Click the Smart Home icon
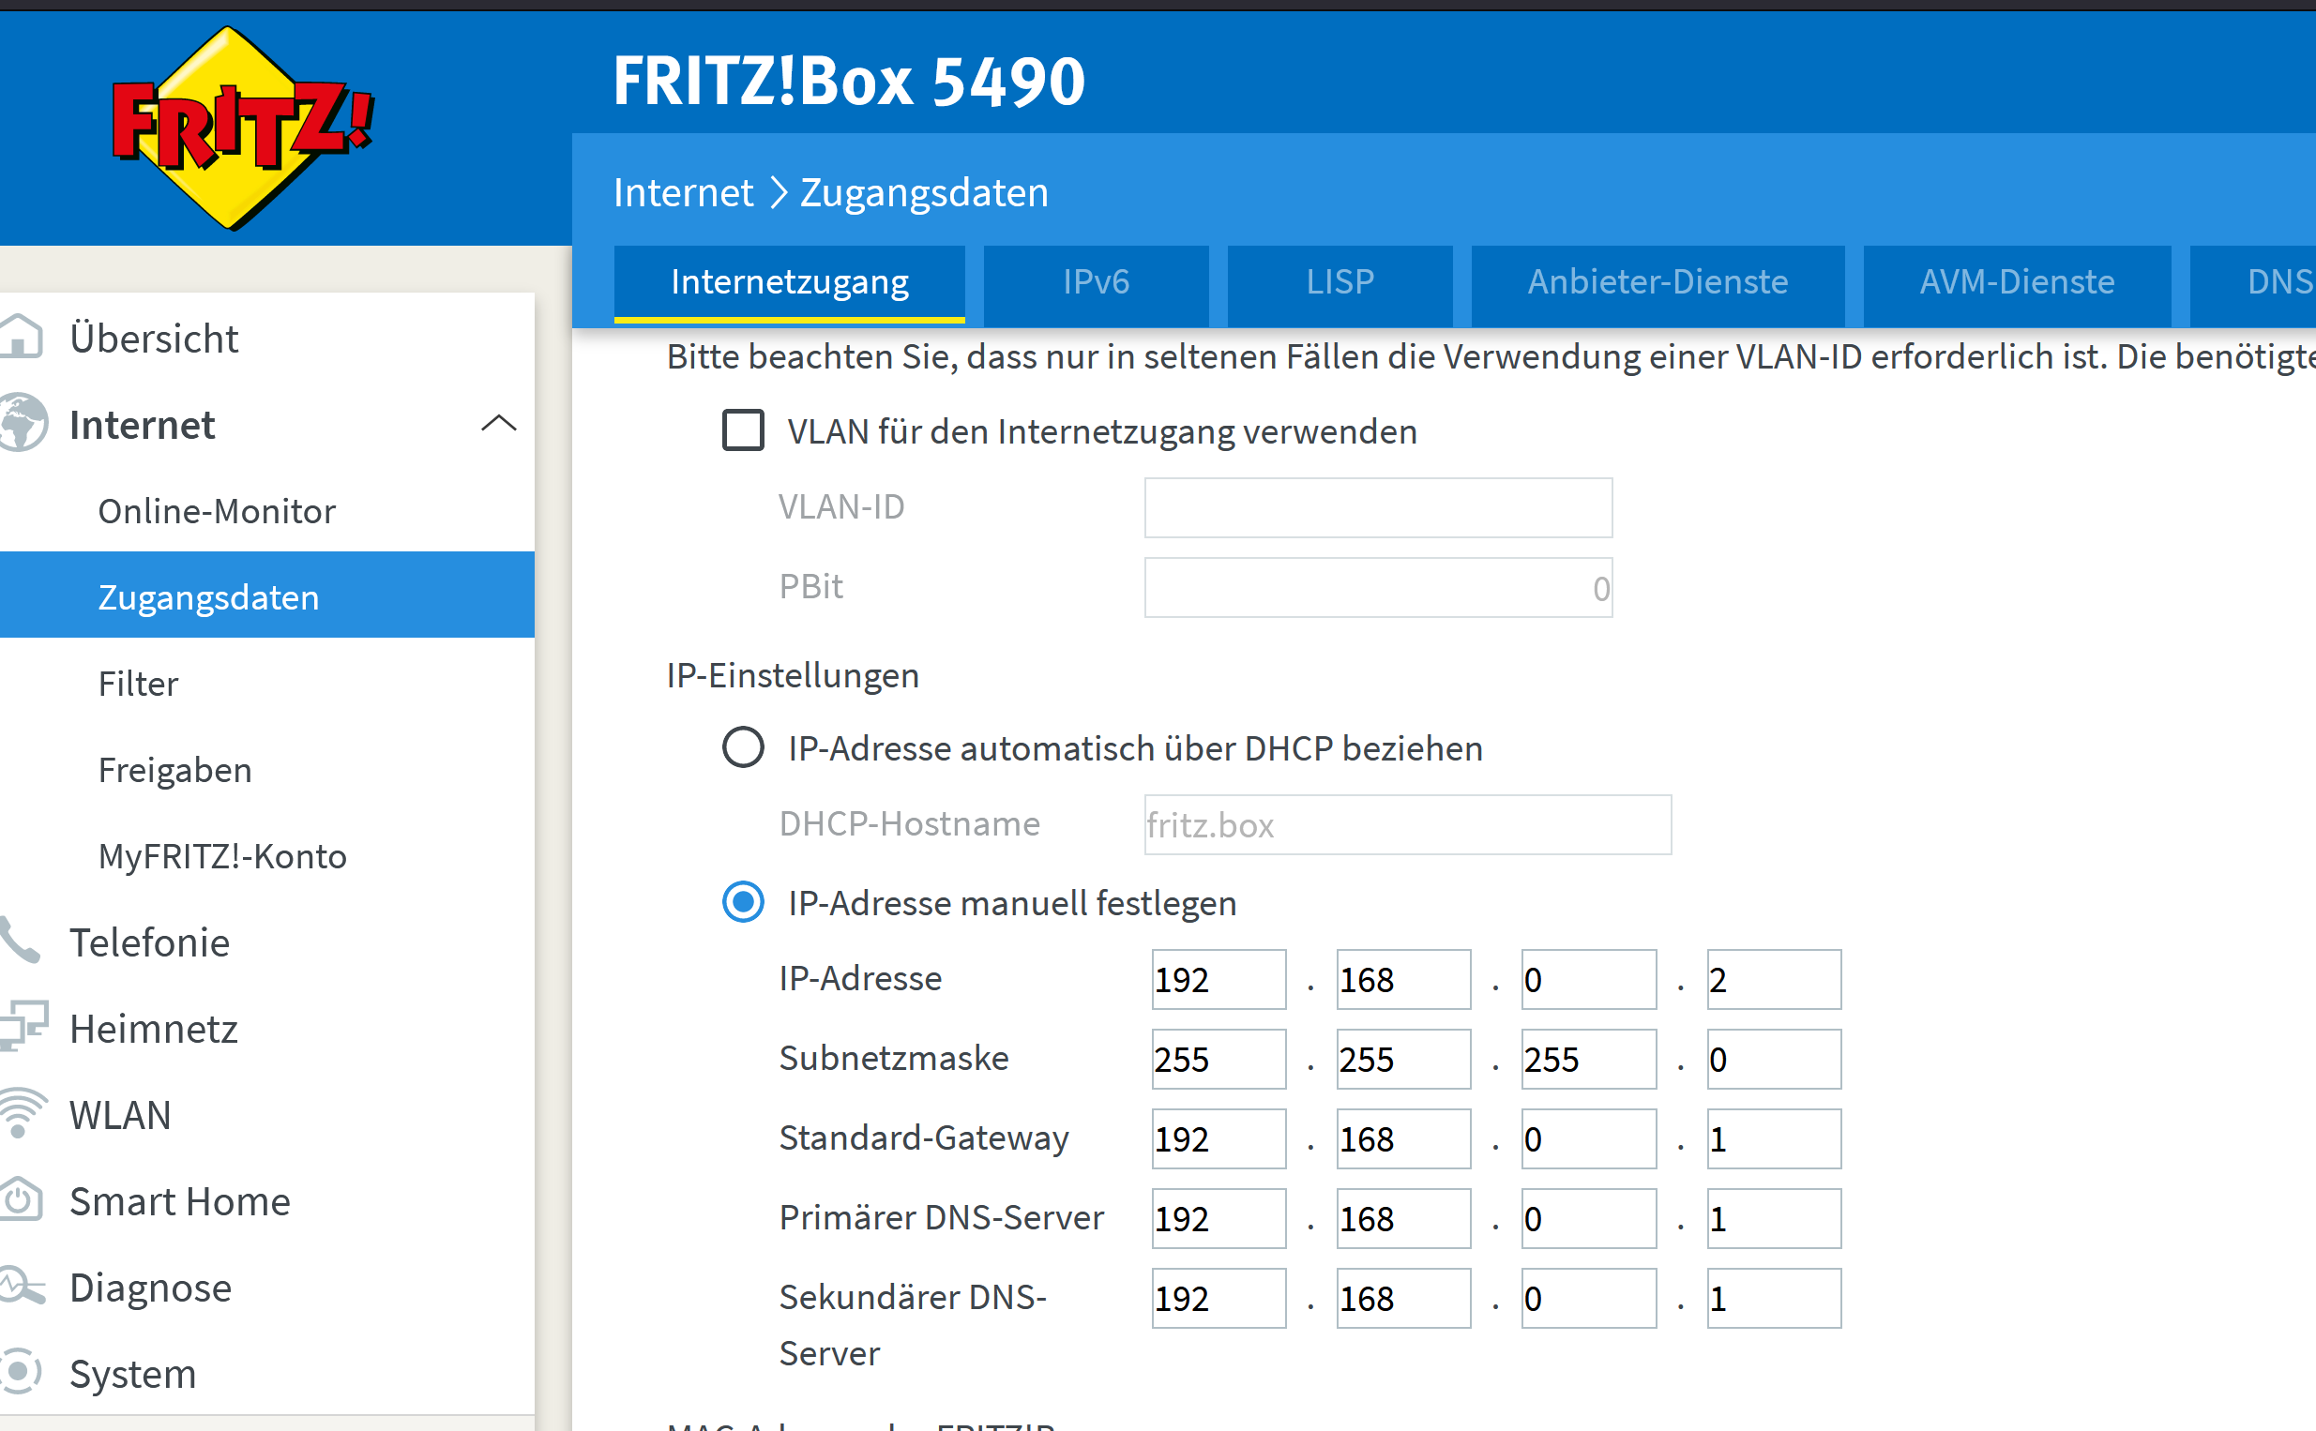The width and height of the screenshot is (2316, 1431). (21, 1199)
